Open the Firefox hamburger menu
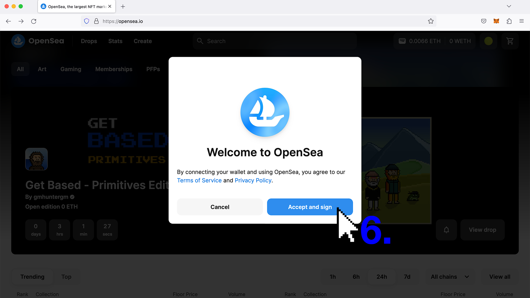 coord(521,21)
